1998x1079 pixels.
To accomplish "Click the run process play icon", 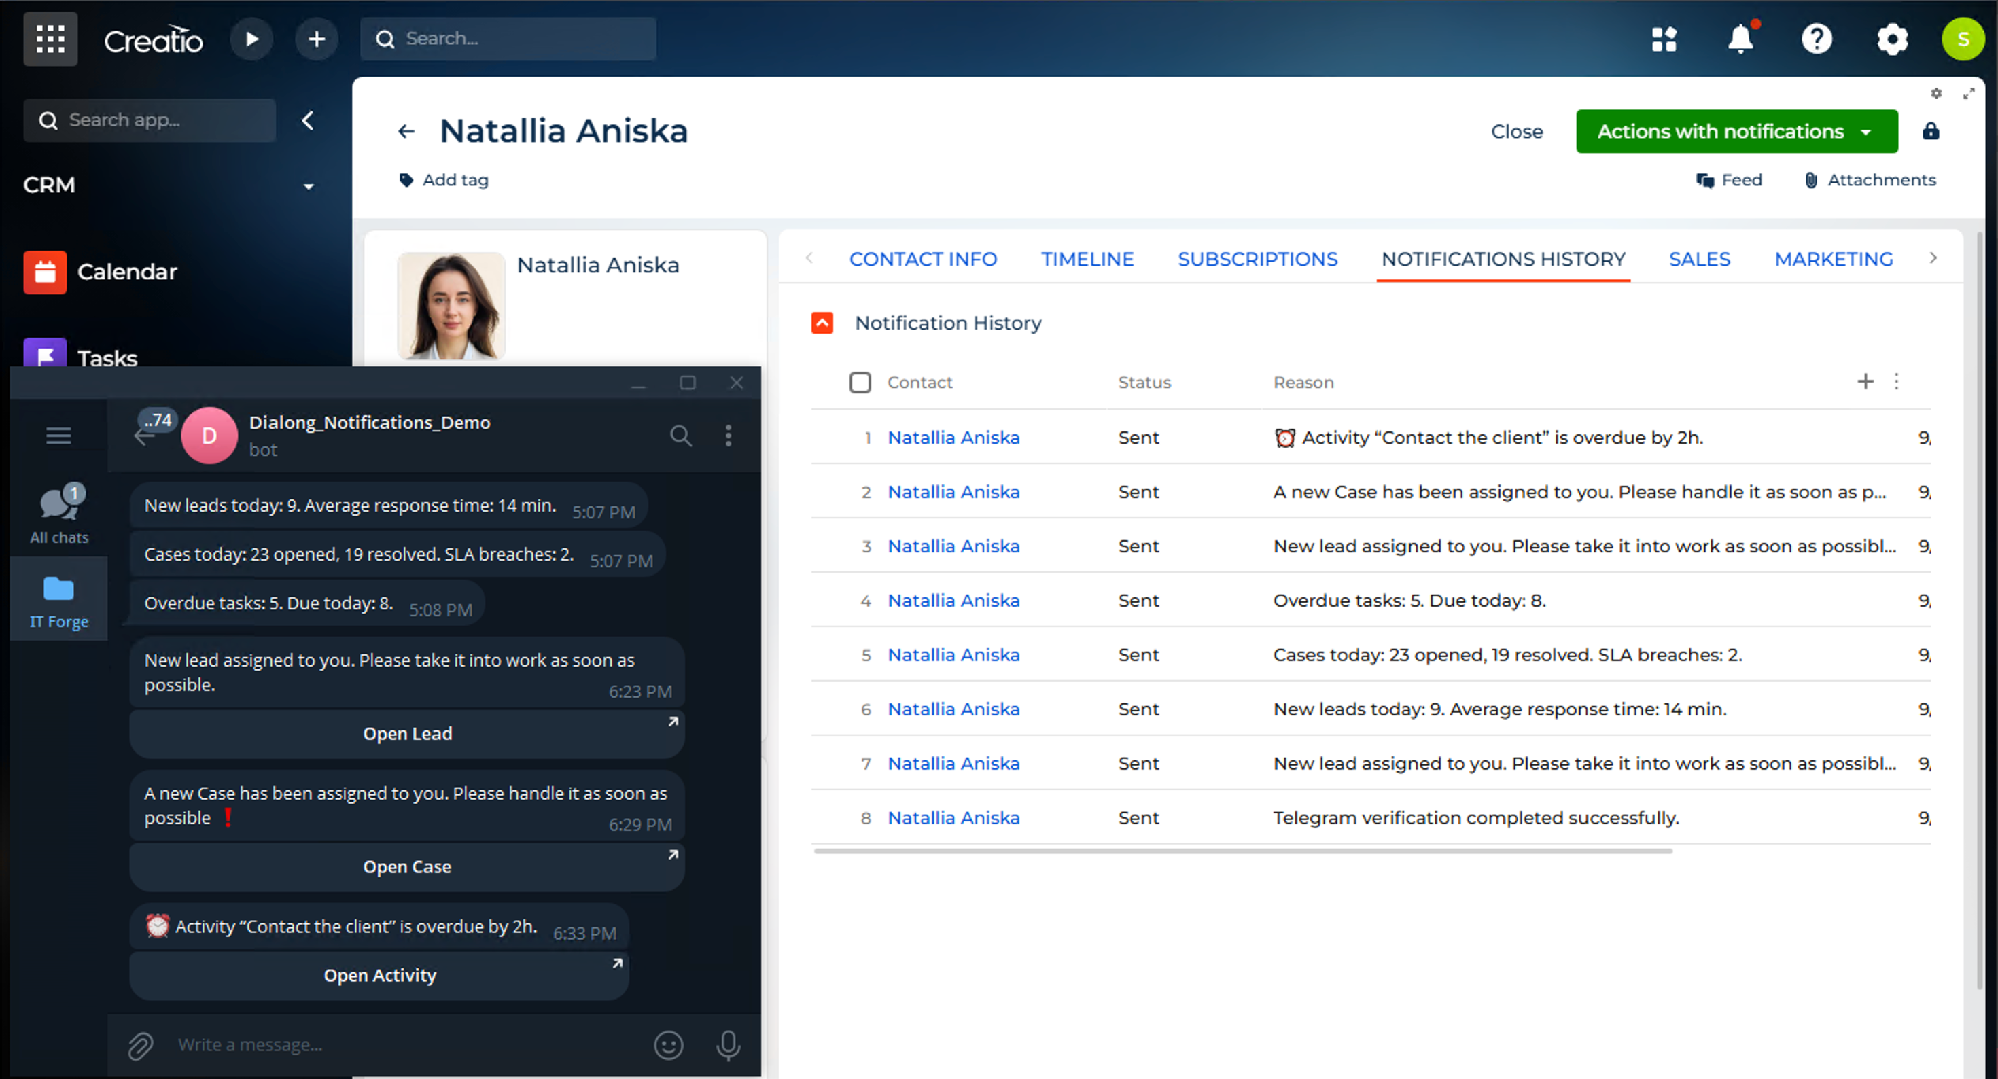I will [251, 39].
